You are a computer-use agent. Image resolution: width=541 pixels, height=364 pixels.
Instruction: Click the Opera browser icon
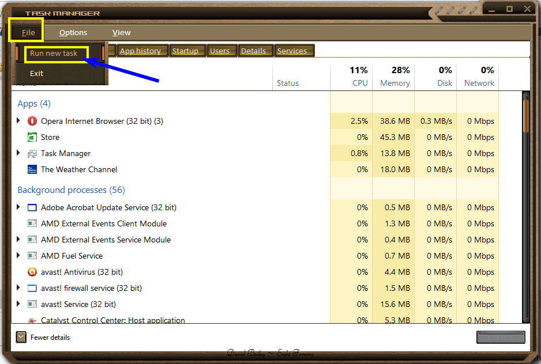click(x=32, y=121)
